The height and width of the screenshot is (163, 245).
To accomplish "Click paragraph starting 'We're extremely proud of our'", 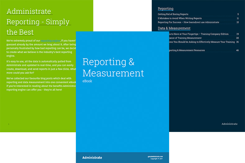I will click(x=41, y=48).
